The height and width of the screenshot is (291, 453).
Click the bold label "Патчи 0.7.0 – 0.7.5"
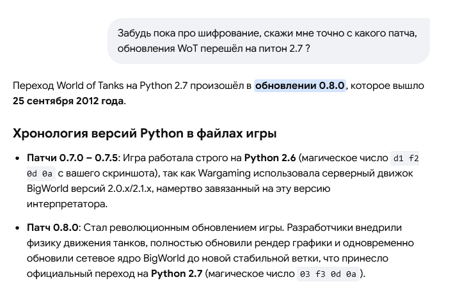coord(72,158)
